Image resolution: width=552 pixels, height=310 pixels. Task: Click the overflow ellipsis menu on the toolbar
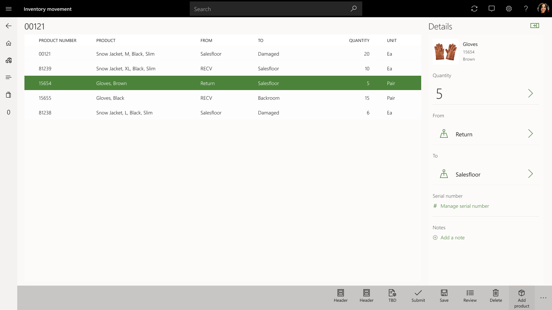pos(543,297)
